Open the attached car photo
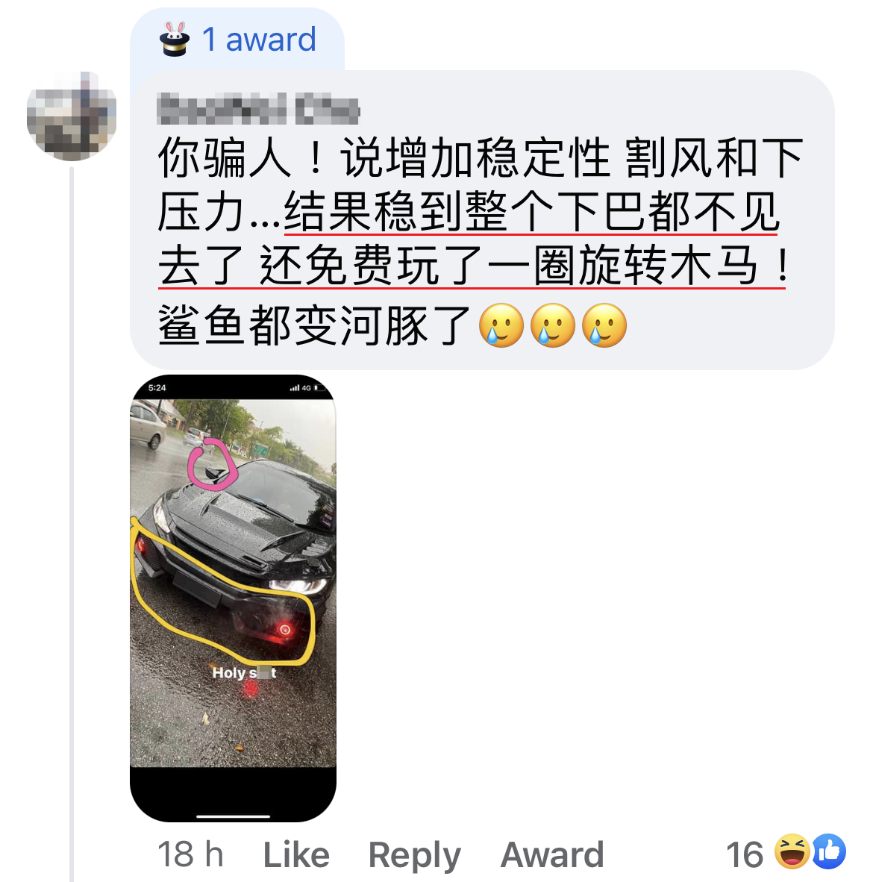 tap(233, 598)
